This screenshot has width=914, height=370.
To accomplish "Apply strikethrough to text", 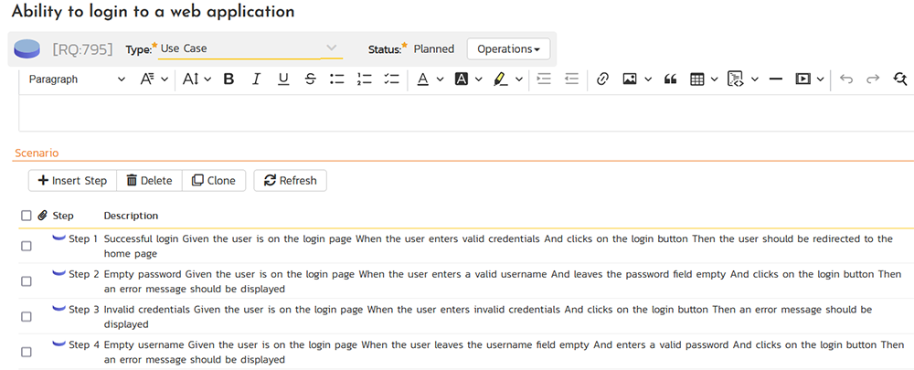I will 310,79.
